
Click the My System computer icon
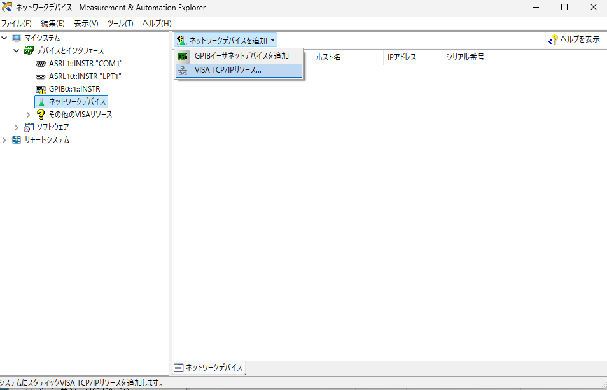click(17, 38)
